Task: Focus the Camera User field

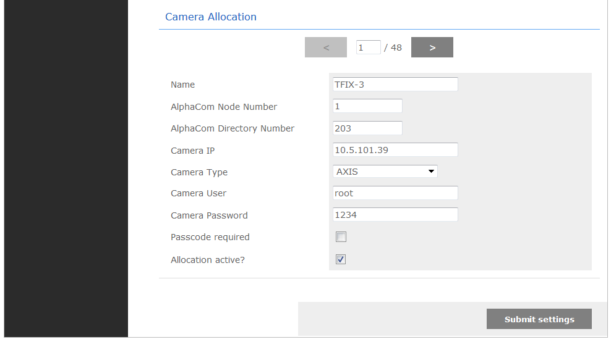Action: pos(395,193)
